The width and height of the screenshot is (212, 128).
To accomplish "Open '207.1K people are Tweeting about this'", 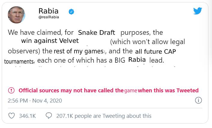I will point(104,115).
